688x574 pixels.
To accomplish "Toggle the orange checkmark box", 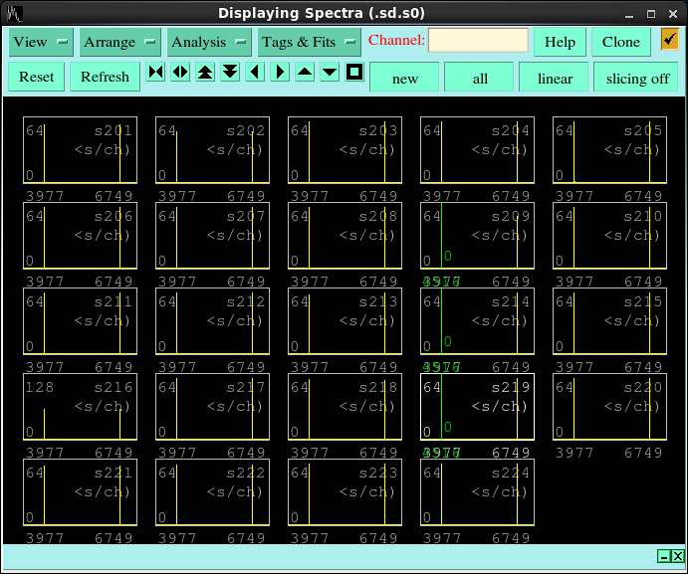I will click(669, 40).
